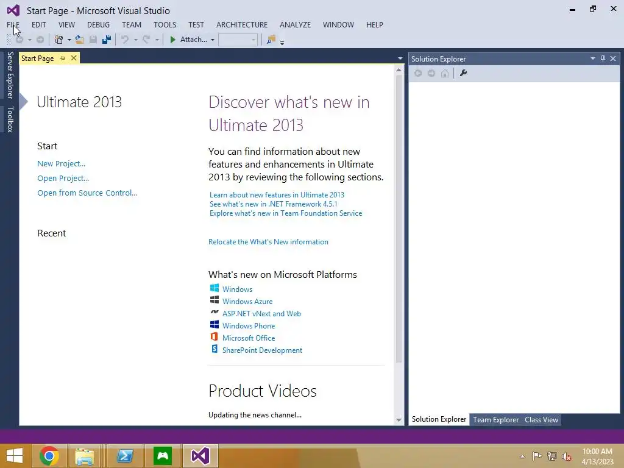
Task: Open the Attach debug target dropdown arrow
Action: [x=213, y=40]
